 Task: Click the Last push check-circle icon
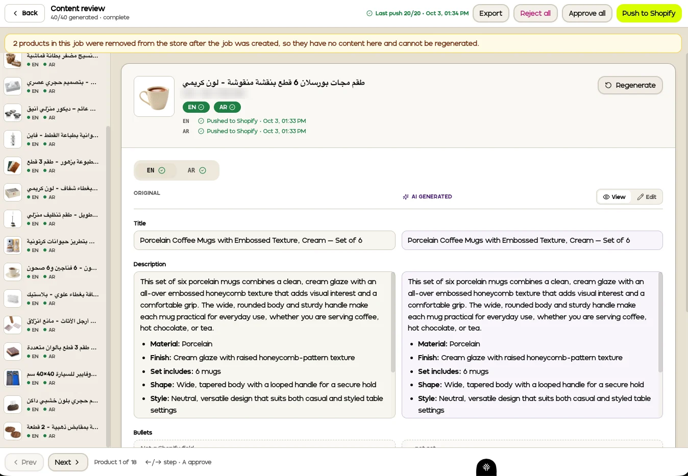pos(370,13)
